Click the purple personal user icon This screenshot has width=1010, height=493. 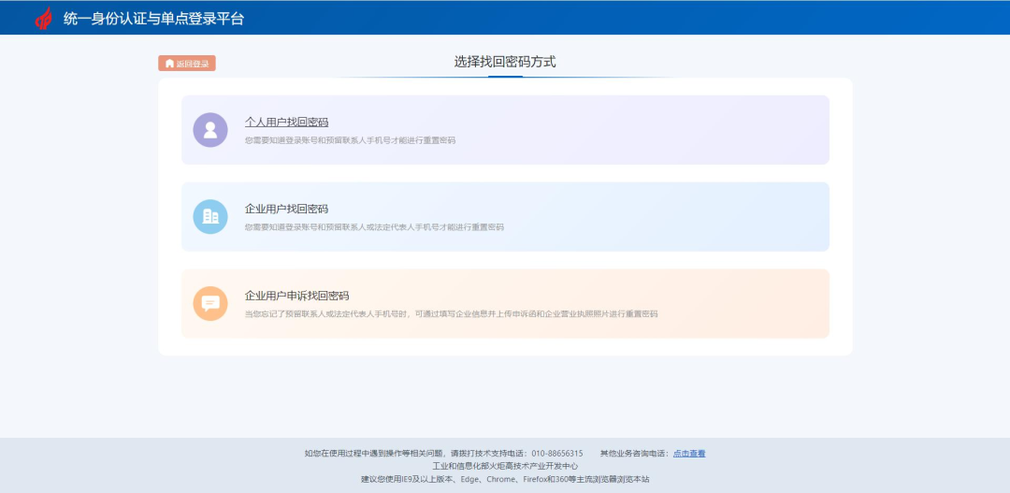(210, 130)
